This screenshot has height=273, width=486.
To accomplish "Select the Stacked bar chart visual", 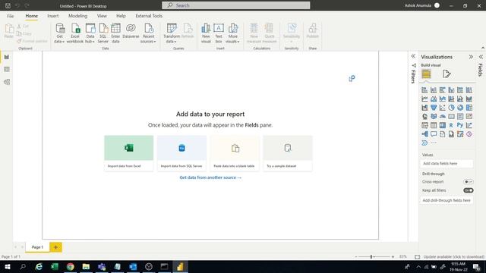I will 424,90.
